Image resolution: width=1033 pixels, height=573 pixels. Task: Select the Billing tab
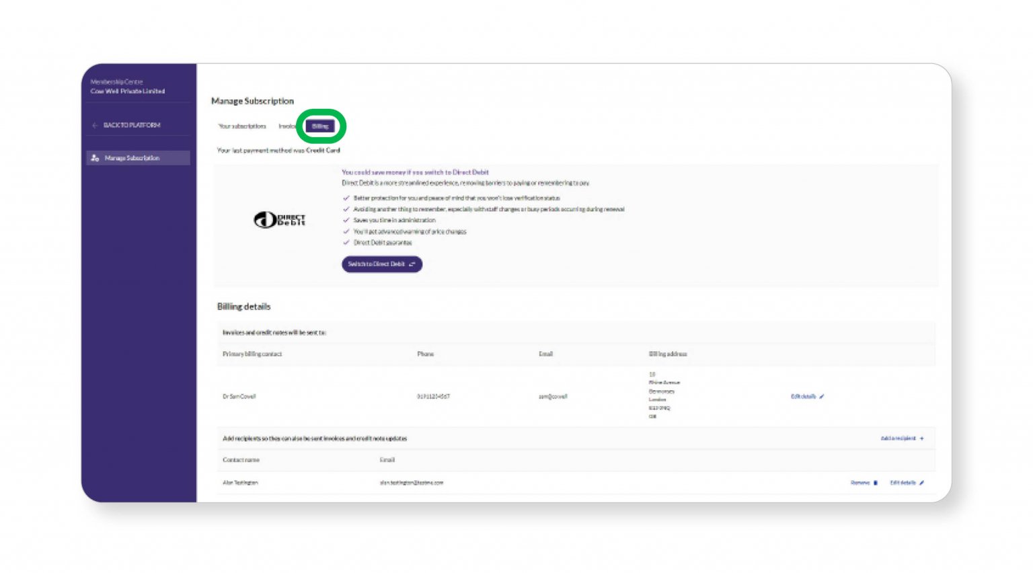coord(321,126)
